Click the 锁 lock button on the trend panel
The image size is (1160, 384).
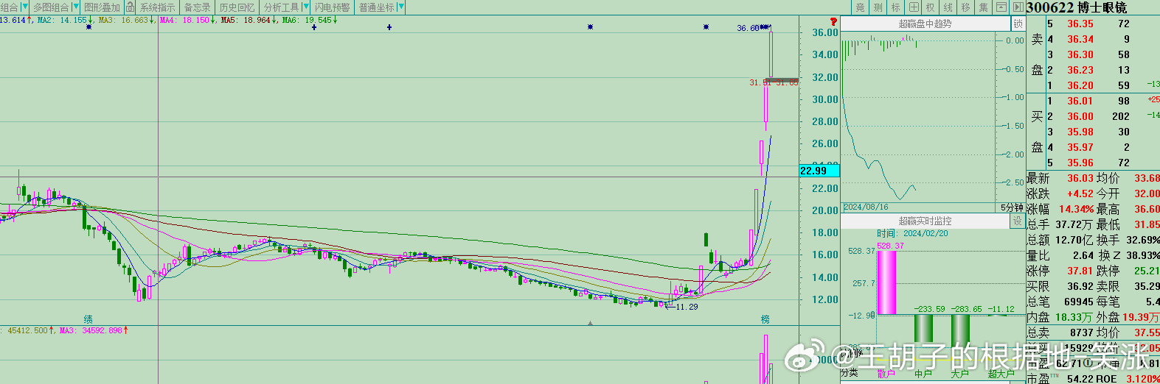(1018, 24)
